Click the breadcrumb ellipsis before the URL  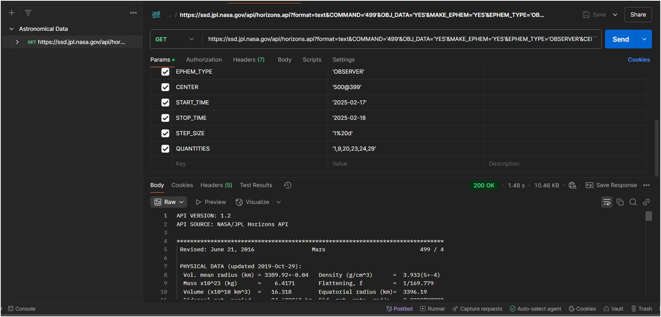click(169, 15)
